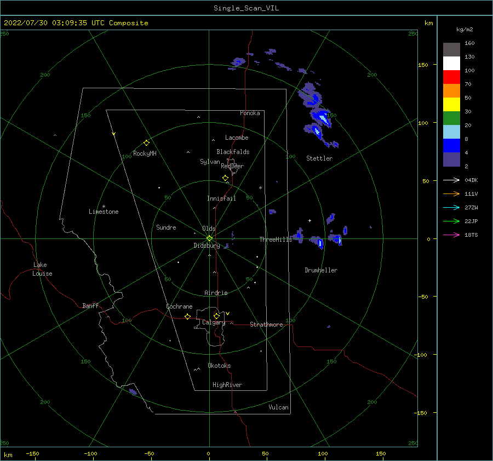Image resolution: width=493 pixels, height=461 pixels.
Task: Click the Okotoks town label
Action: pyautogui.click(x=219, y=366)
